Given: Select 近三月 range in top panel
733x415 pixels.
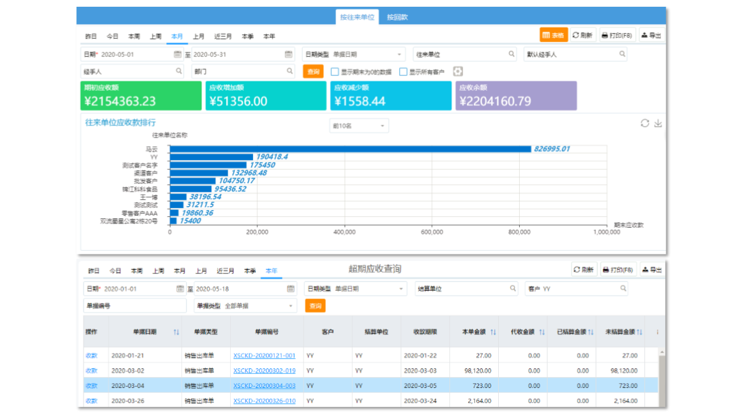Looking at the screenshot, I should (x=223, y=36).
